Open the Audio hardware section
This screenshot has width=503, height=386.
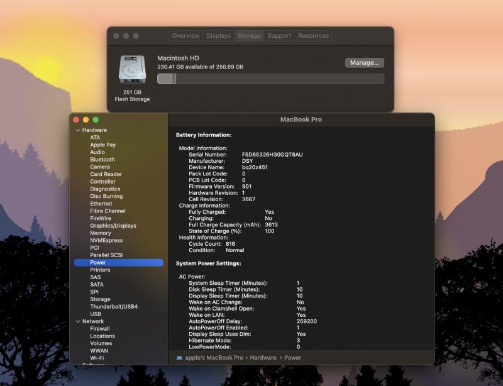pos(97,152)
